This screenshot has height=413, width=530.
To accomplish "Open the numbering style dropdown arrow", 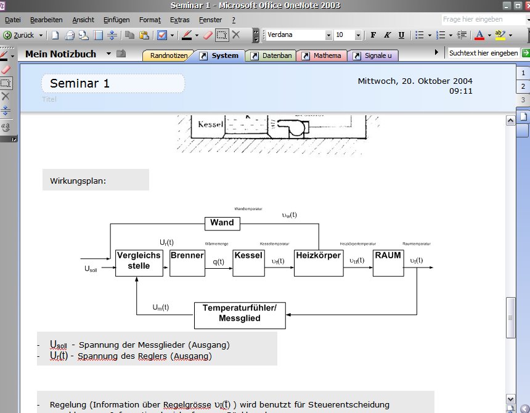I will 450,35.
